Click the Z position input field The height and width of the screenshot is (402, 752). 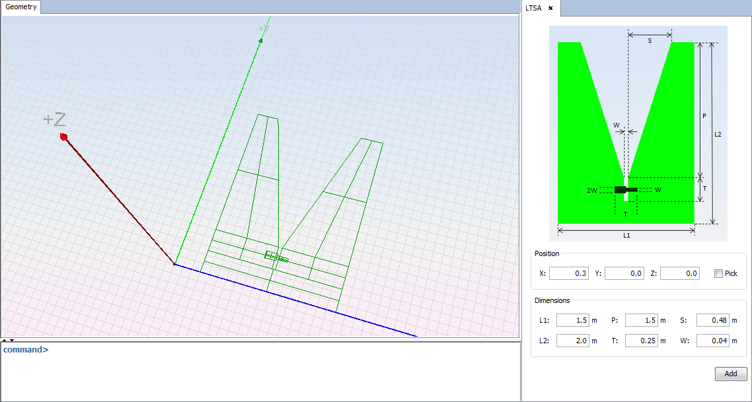[x=679, y=273]
